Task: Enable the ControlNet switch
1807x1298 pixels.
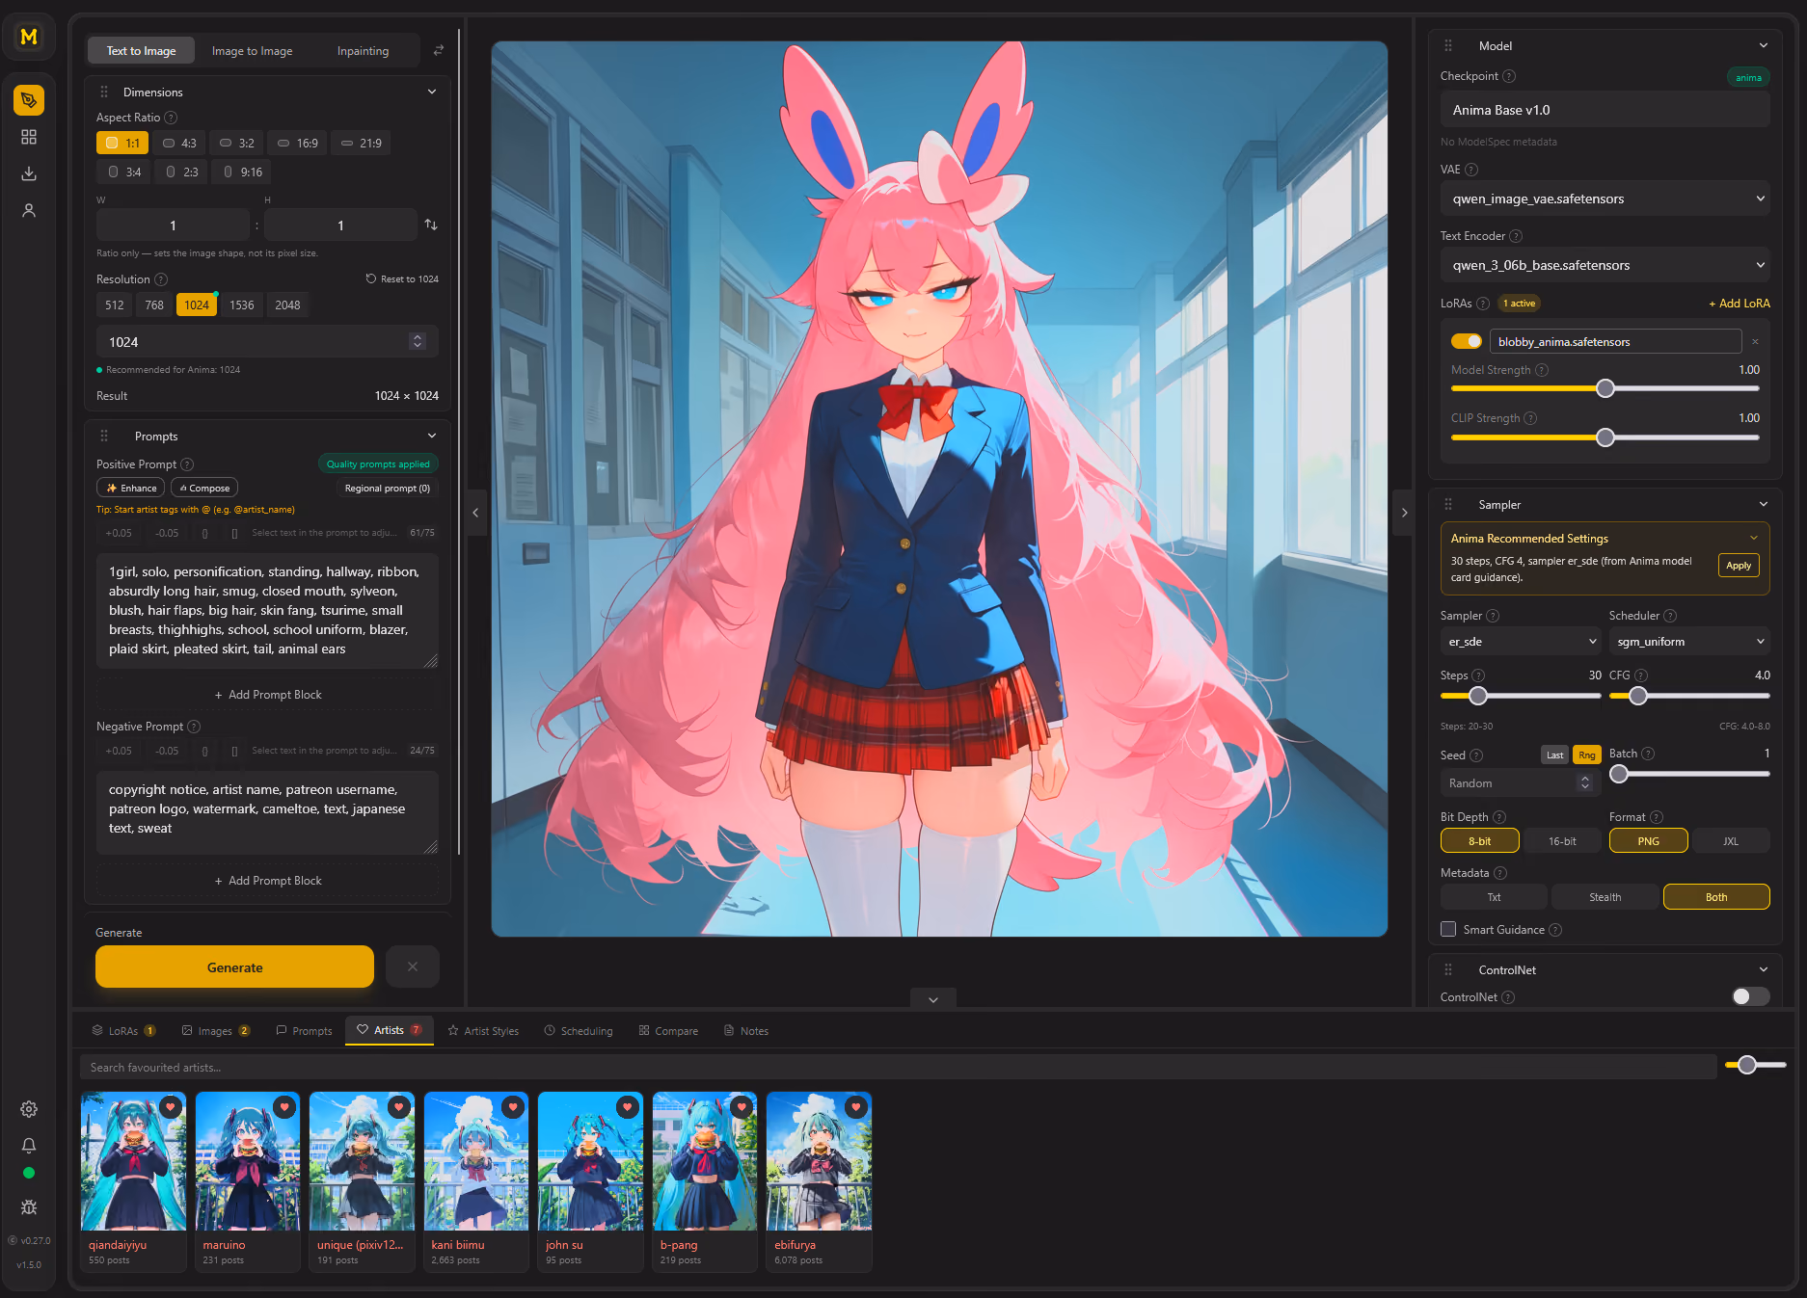Action: click(x=1750, y=996)
